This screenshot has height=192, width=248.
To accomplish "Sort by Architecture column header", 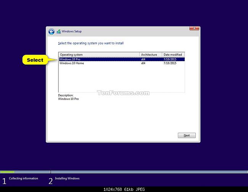I will [151, 55].
